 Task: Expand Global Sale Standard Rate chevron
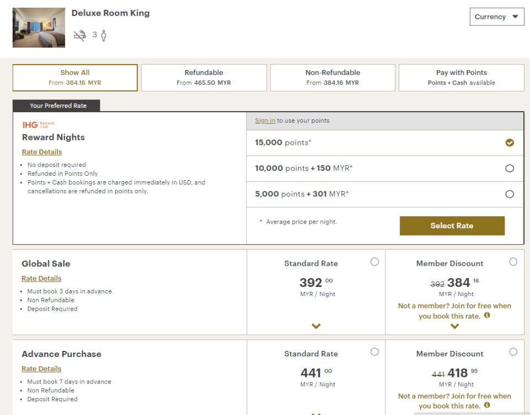point(316,326)
